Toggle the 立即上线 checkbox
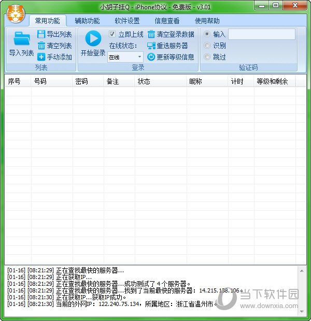The height and width of the screenshot is (321, 311). (x=112, y=34)
